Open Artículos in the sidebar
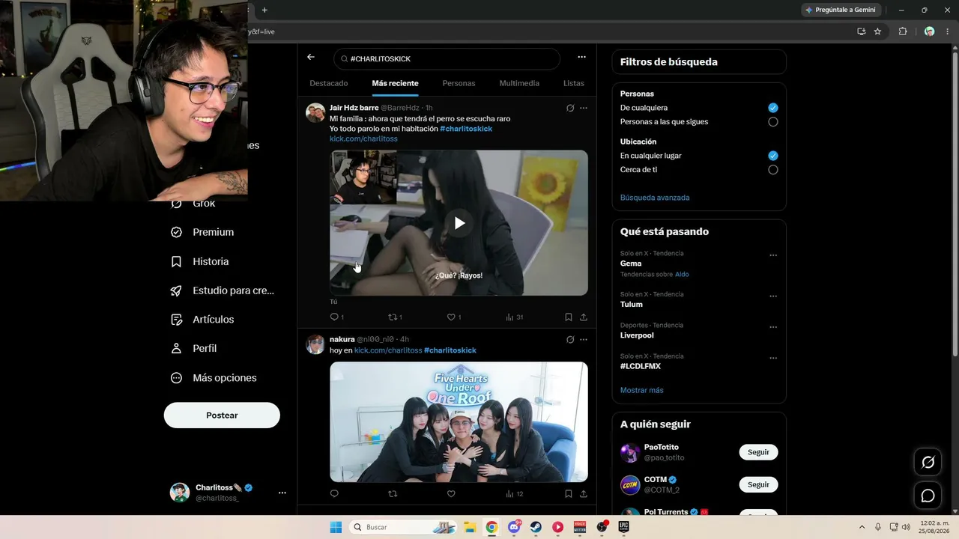959x539 pixels. click(202, 320)
